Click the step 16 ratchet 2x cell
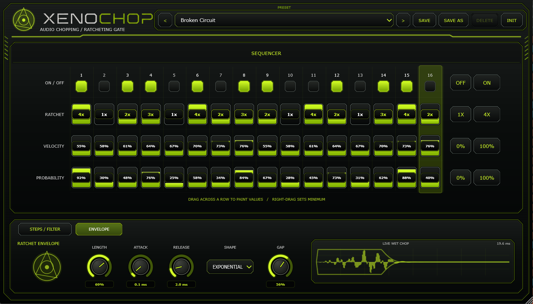 pyautogui.click(x=430, y=114)
